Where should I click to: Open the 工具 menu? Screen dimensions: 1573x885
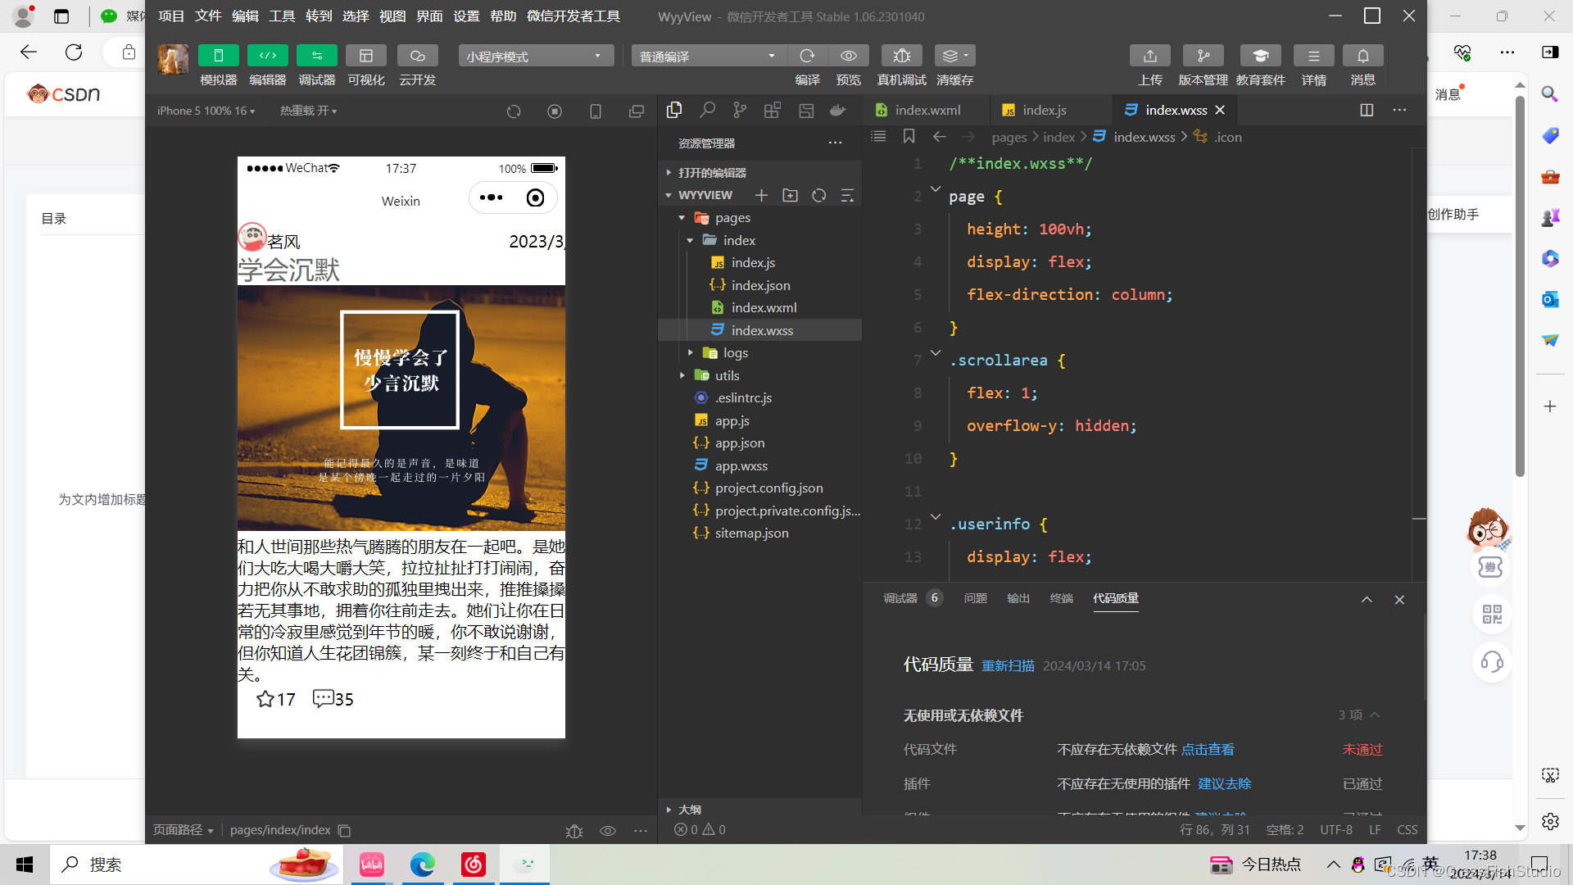point(282,16)
